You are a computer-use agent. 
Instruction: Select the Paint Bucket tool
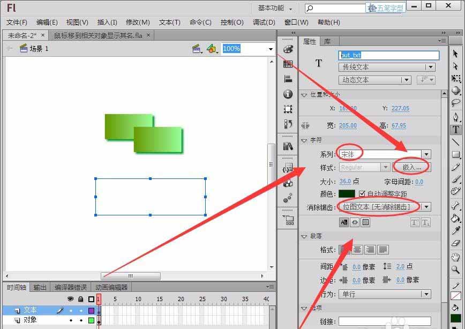[x=455, y=218]
